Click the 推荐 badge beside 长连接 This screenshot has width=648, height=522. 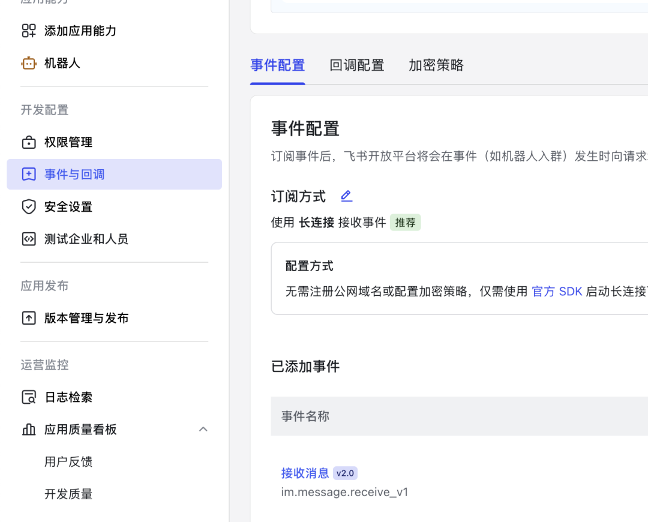[405, 222]
